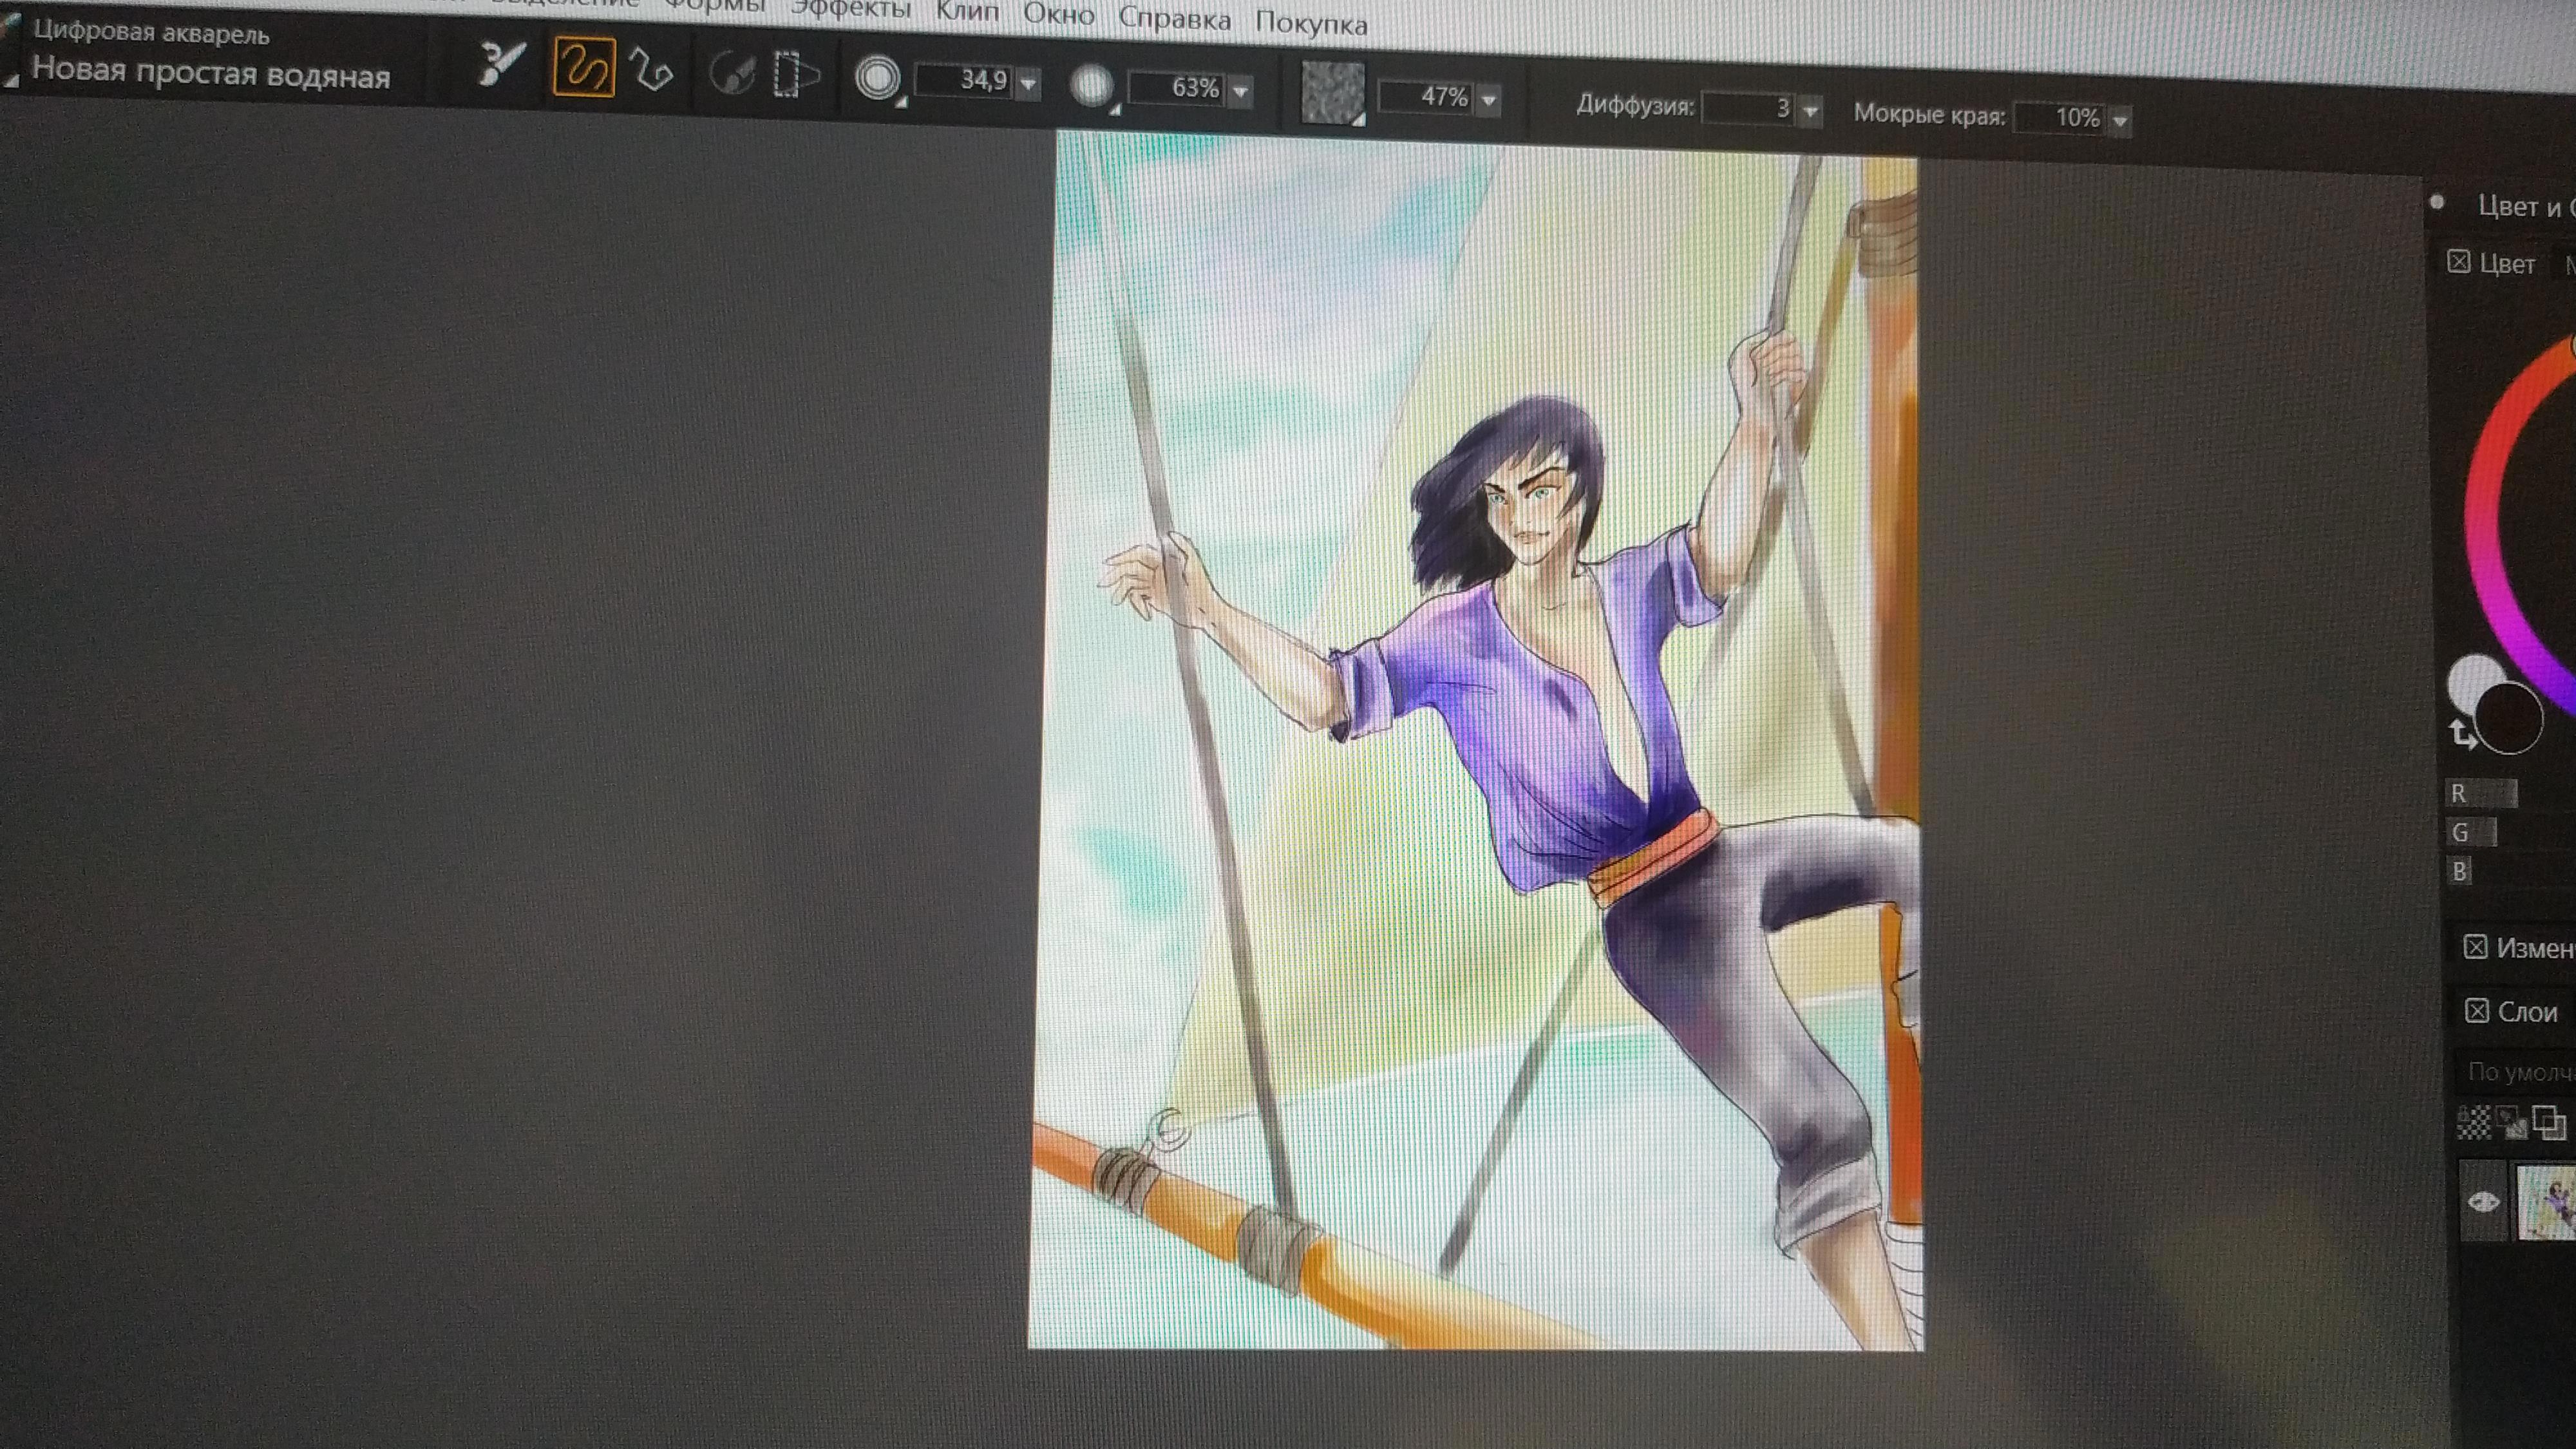Close the Цвет panel checkbox
This screenshot has width=2576, height=1449.
(x=2458, y=262)
